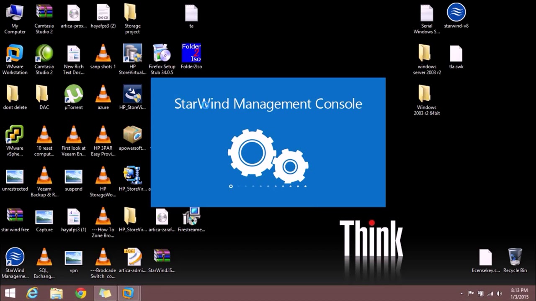Launch Internet Explorer from the taskbar
Image resolution: width=536 pixels, height=301 pixels.
(x=32, y=293)
